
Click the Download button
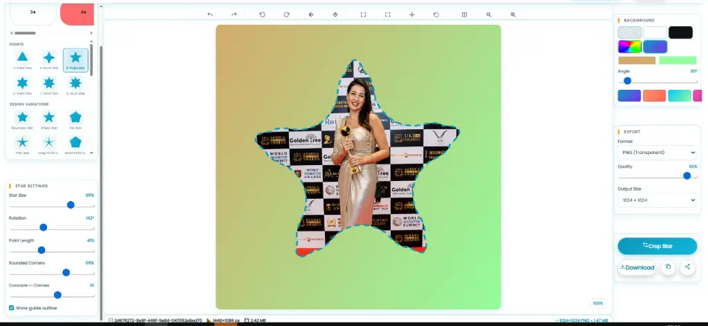[x=637, y=267]
